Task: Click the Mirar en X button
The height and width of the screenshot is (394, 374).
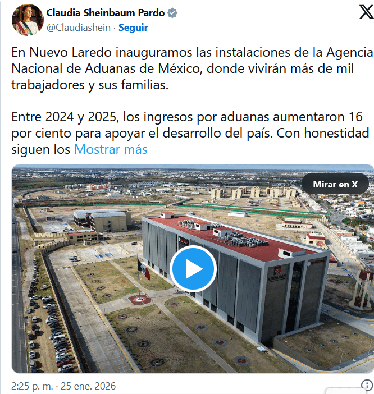Action: pyautogui.click(x=335, y=185)
